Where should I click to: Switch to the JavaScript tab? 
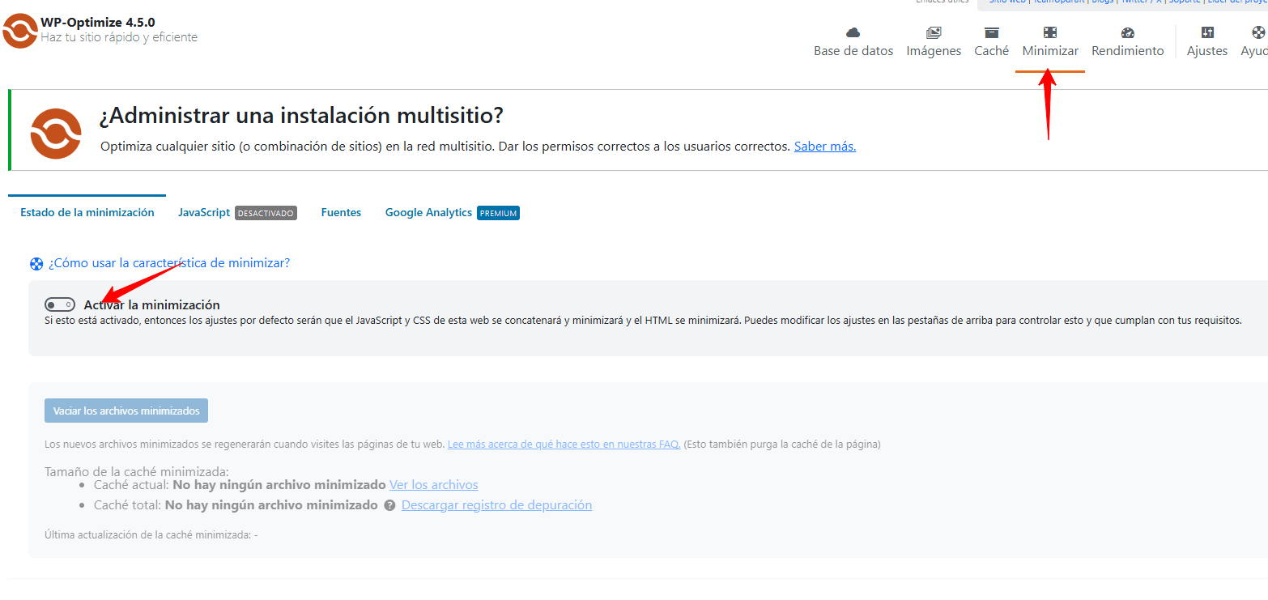[x=204, y=213]
